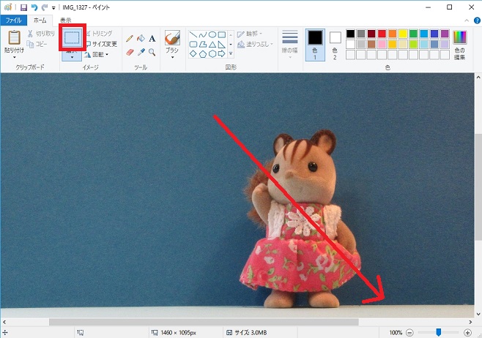The width and height of the screenshot is (482, 338).
Task: Click the horizontal scrollbar right arrow
Action: (x=470, y=322)
